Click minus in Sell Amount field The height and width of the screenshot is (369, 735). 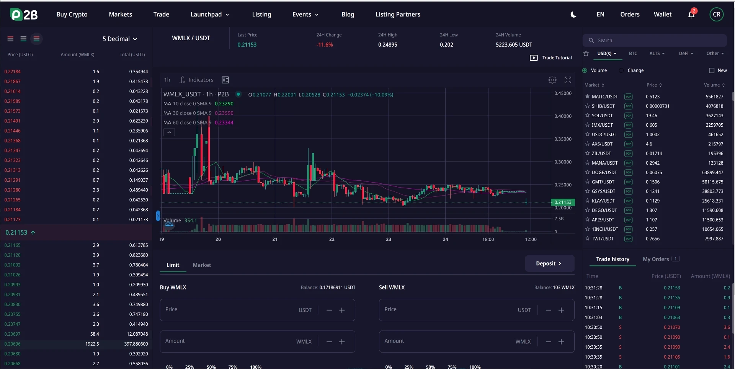pyautogui.click(x=549, y=342)
